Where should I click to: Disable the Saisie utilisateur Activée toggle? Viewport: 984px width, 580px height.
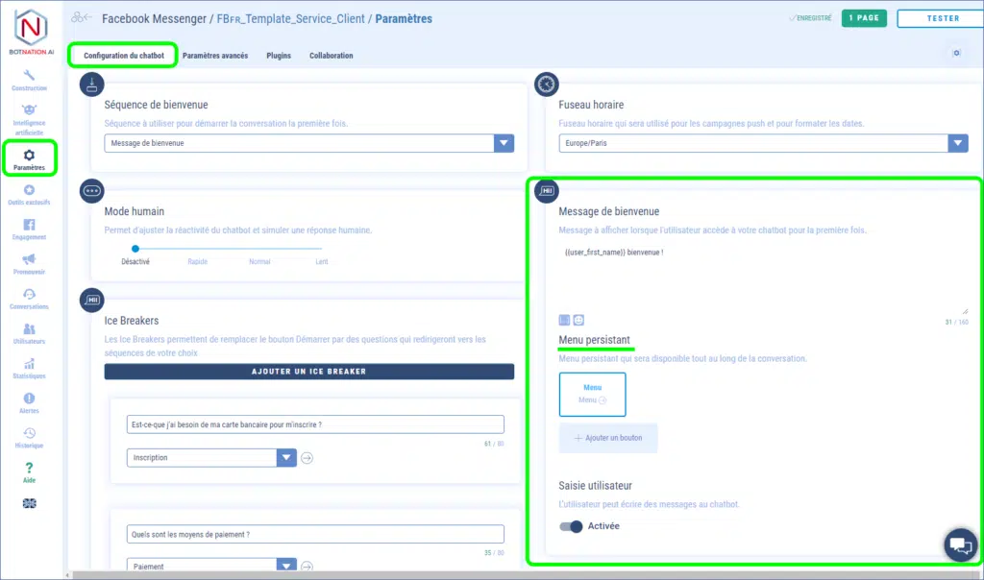tap(571, 526)
